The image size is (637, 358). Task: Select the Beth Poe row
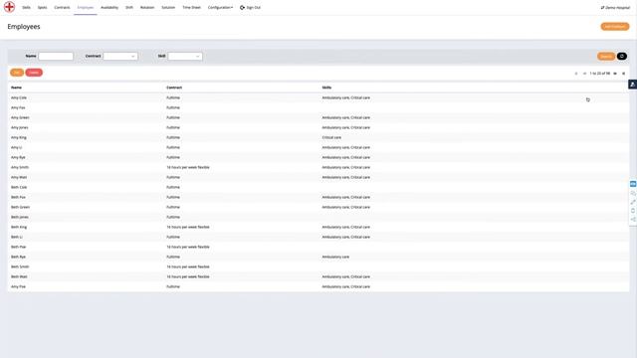318,247
